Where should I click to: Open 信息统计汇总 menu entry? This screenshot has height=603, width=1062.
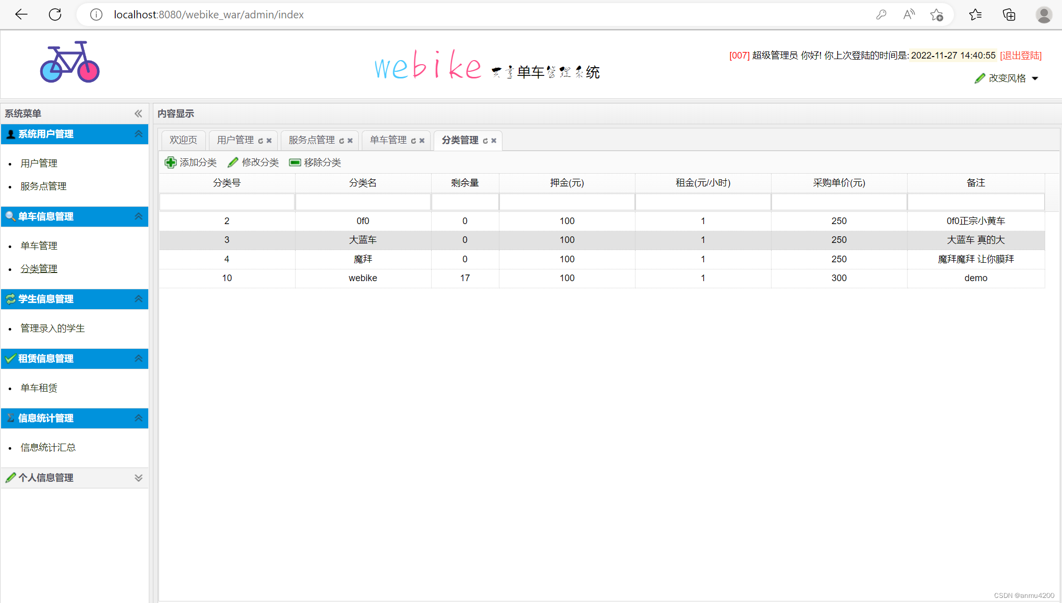pyautogui.click(x=48, y=447)
